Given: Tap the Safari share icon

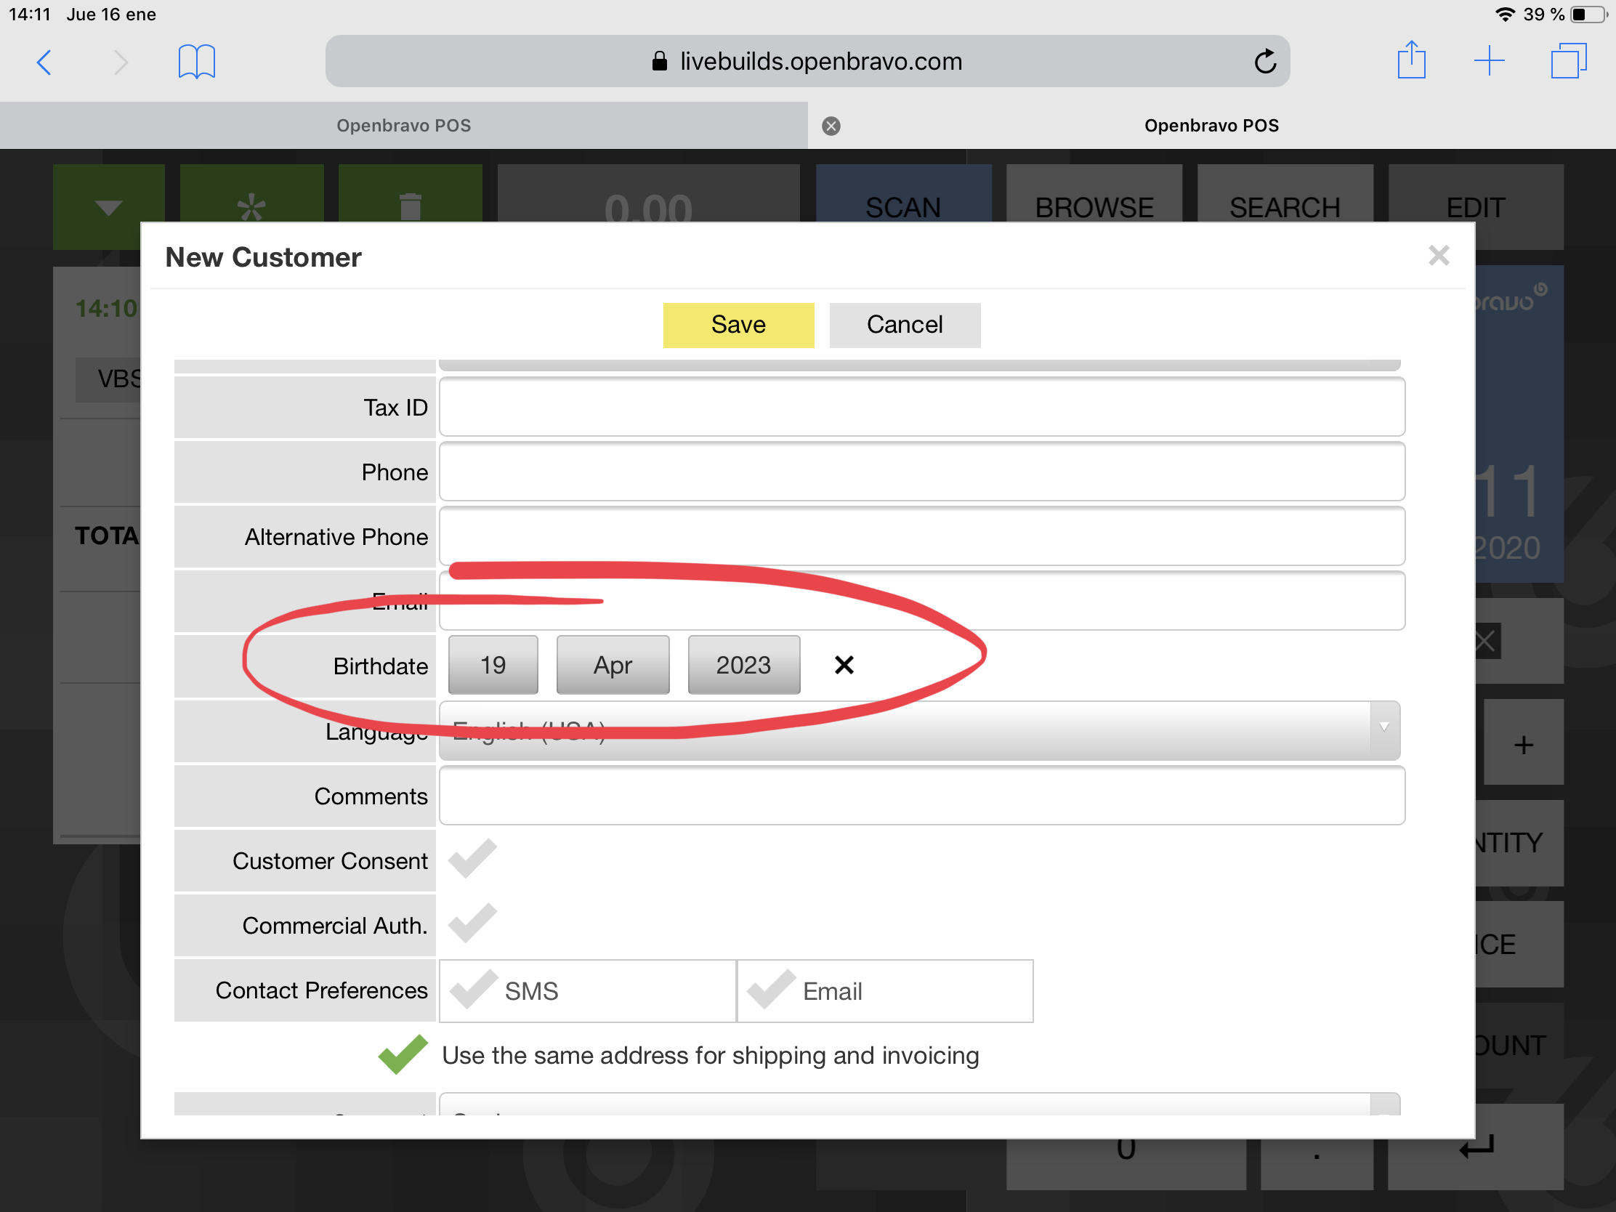Looking at the screenshot, I should click(1410, 60).
